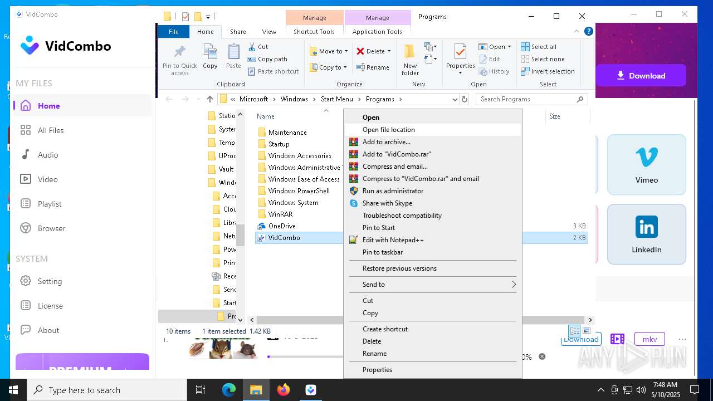Collapse the ribbon with chevron
The width and height of the screenshot is (713, 401).
(577, 32)
